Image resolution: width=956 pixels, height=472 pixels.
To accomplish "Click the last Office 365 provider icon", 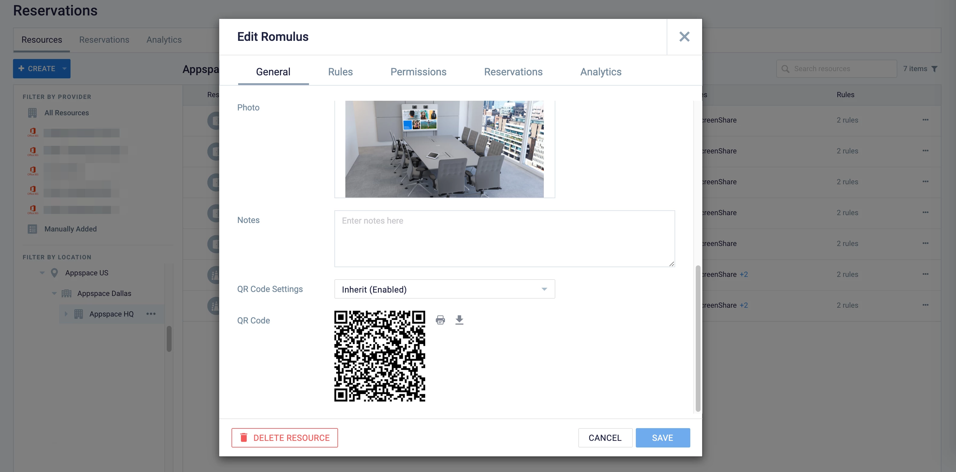I will point(33,210).
